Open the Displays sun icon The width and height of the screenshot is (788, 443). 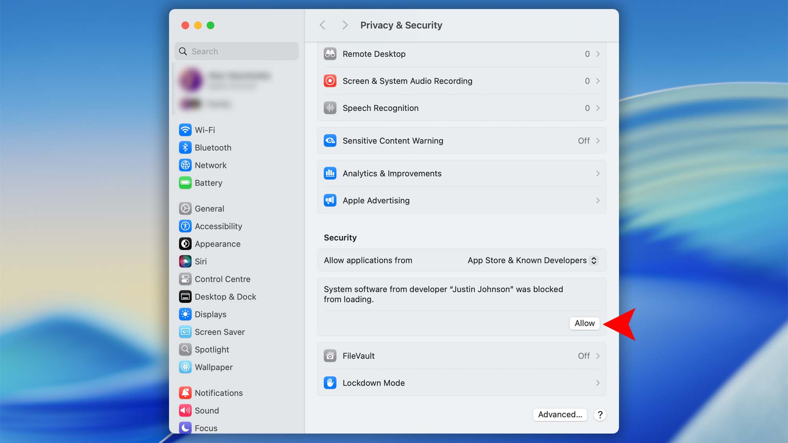[x=185, y=314]
